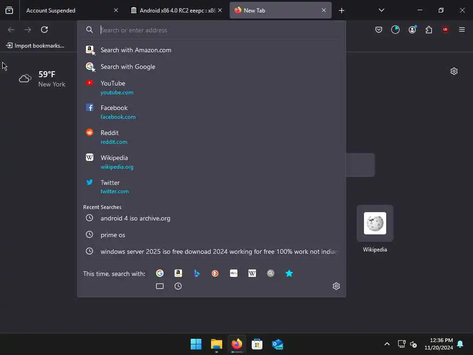Open the taskbar clock and date
Viewport: 473px width, 355px height.
pos(439,344)
